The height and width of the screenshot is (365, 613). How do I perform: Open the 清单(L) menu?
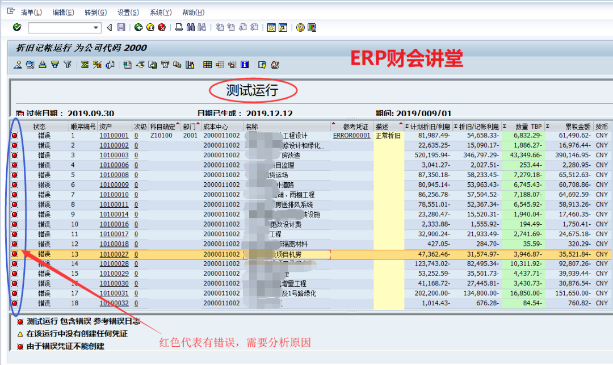click(31, 12)
